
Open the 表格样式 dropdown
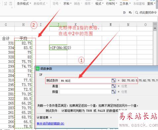[x=40, y=4]
